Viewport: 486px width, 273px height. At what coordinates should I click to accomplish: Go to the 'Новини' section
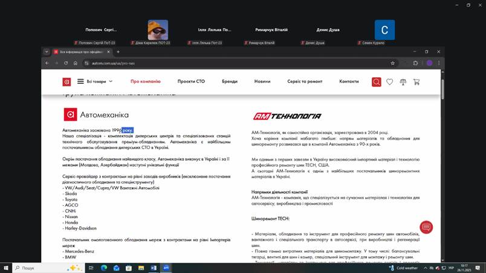point(262,82)
